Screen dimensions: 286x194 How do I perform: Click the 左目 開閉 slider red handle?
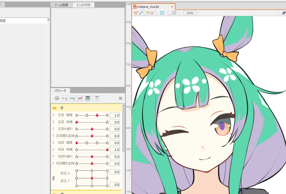(x=97, y=115)
